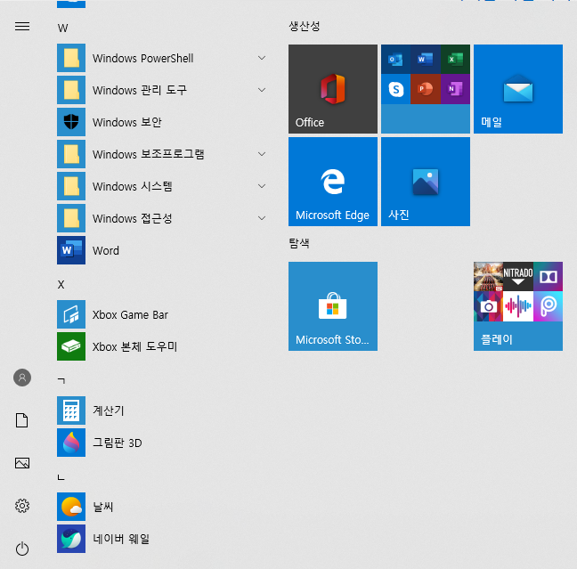Viewport: 577px width, 569px height.
Task: Click the Windows 시스템 label text
Action: click(133, 186)
